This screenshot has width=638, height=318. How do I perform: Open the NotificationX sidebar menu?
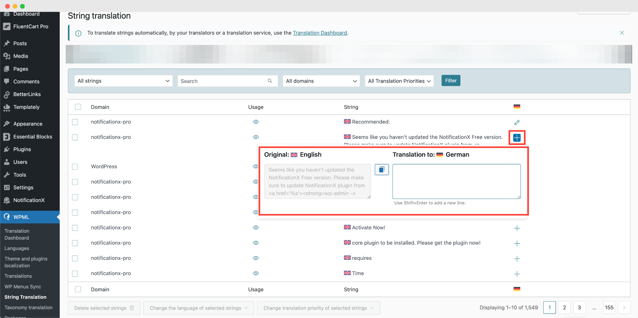(29, 200)
